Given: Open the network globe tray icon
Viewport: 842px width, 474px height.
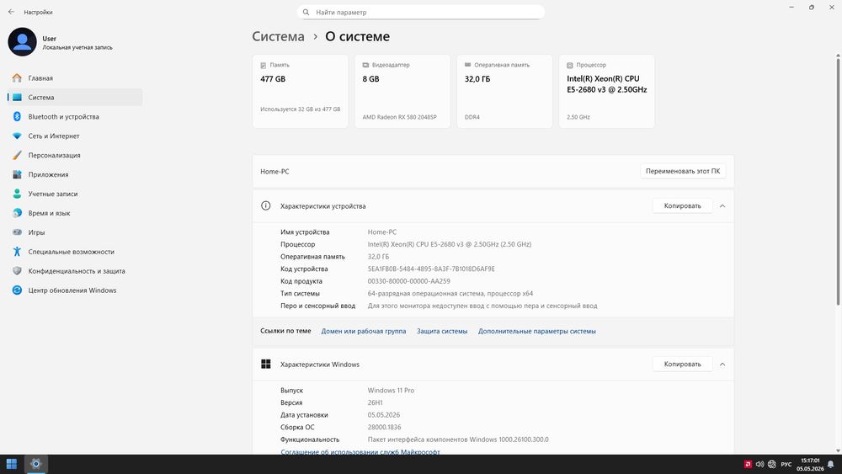Looking at the screenshot, I should pyautogui.click(x=772, y=465).
